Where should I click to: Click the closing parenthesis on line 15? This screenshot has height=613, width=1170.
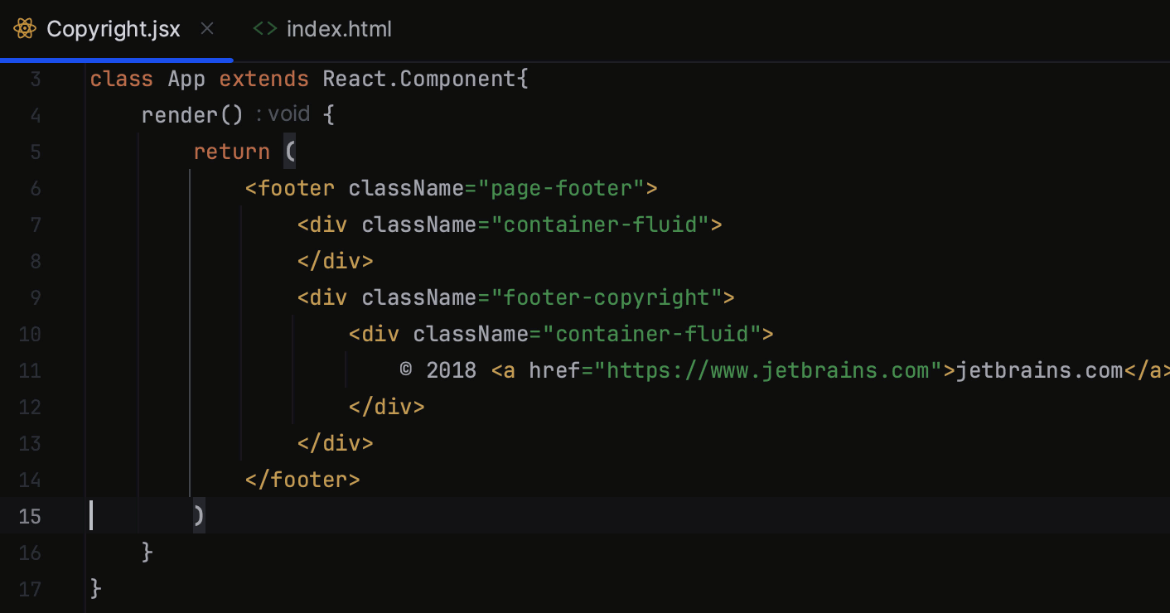(199, 516)
